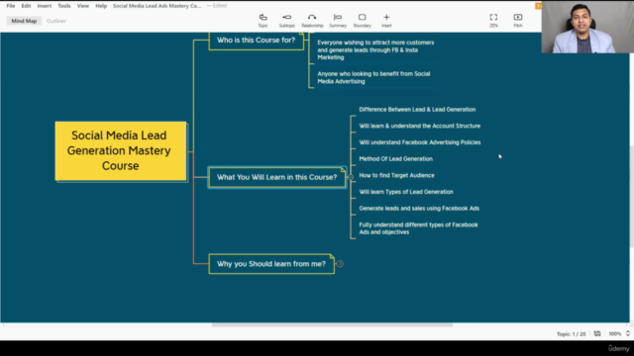Adjust the 100% zoom stepper

tap(627, 333)
